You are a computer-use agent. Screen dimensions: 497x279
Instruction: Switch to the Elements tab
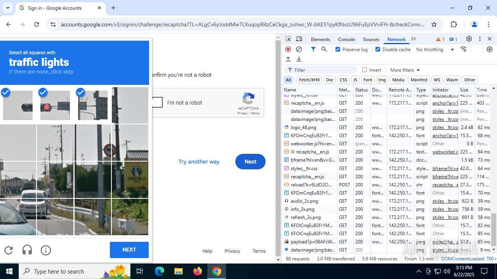pyautogui.click(x=320, y=39)
